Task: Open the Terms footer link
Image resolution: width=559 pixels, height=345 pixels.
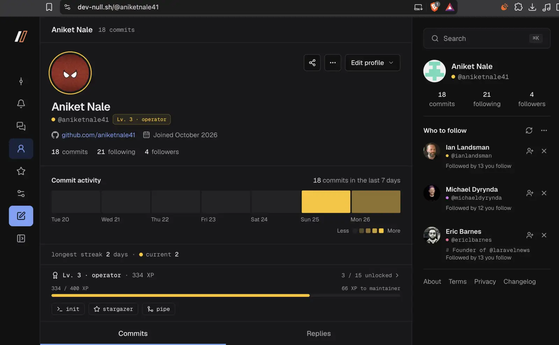Action: click(457, 281)
